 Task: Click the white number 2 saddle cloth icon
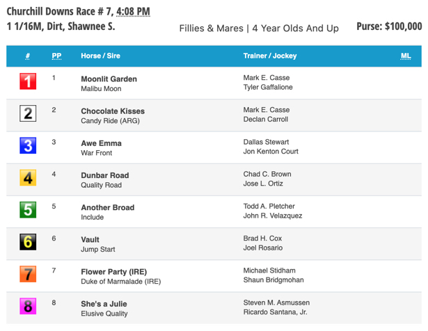click(28, 113)
